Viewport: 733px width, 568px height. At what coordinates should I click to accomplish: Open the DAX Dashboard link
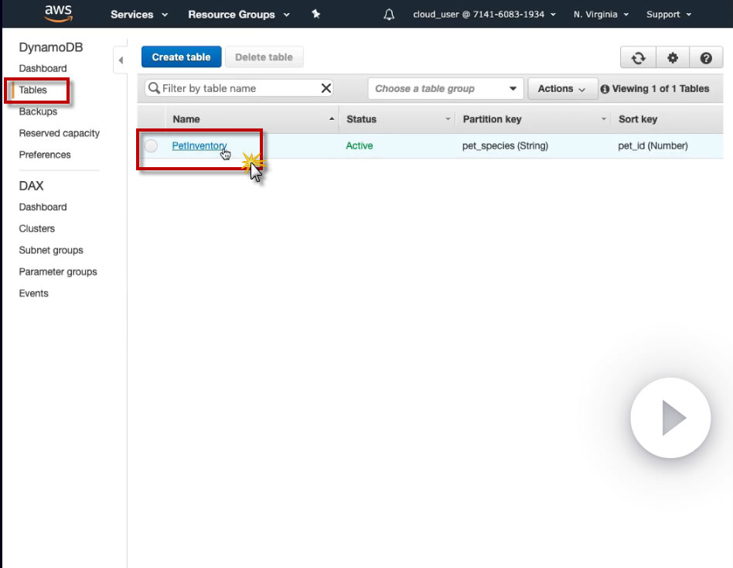[43, 207]
